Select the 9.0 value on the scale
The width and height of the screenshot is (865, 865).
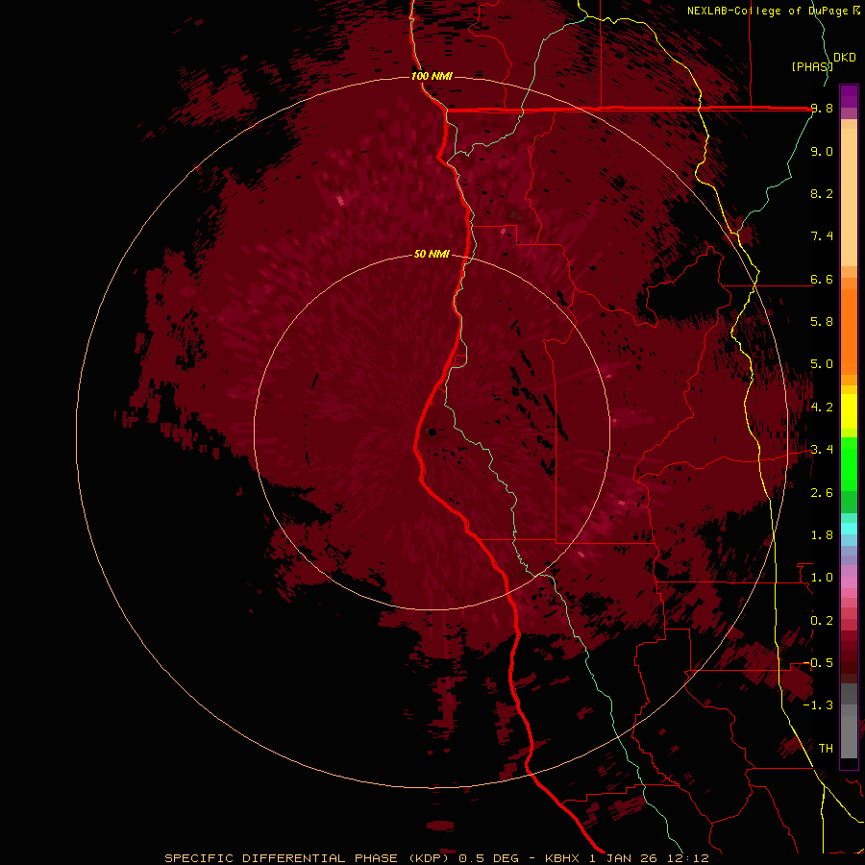pos(822,151)
